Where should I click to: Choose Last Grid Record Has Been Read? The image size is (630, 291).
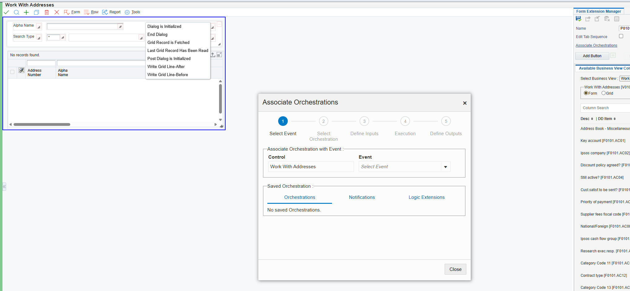(178, 51)
